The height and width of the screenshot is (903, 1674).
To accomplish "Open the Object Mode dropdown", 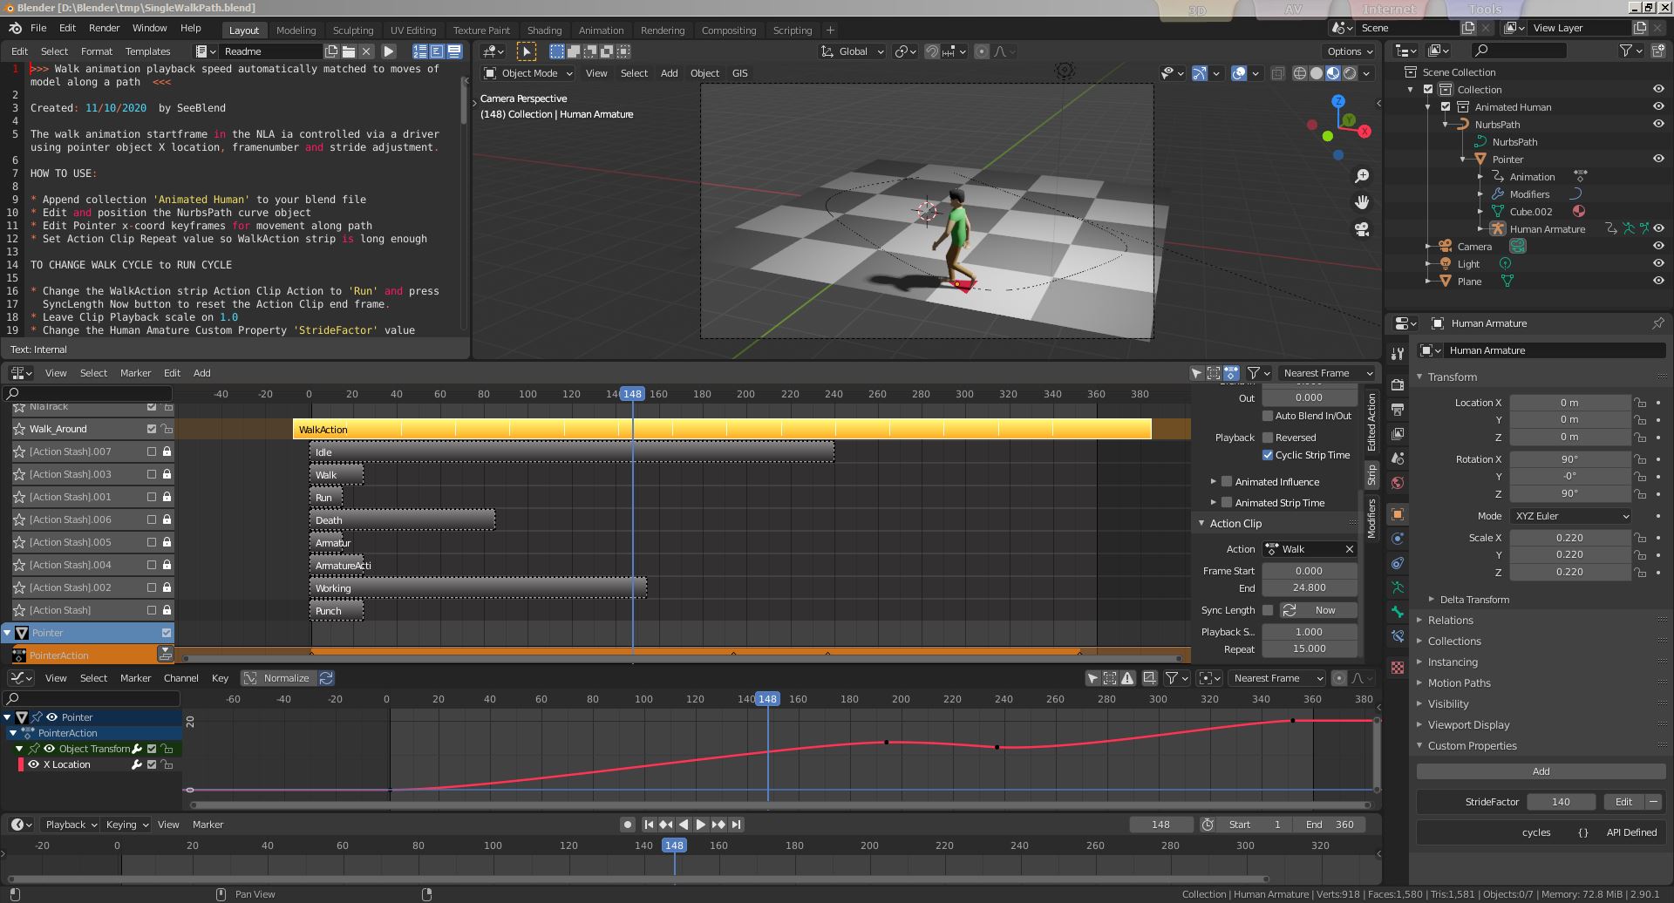I will pos(528,73).
